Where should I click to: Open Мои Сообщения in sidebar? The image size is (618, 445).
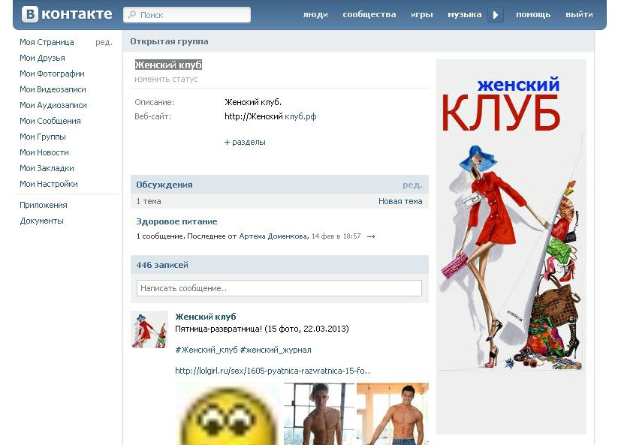(x=50, y=121)
